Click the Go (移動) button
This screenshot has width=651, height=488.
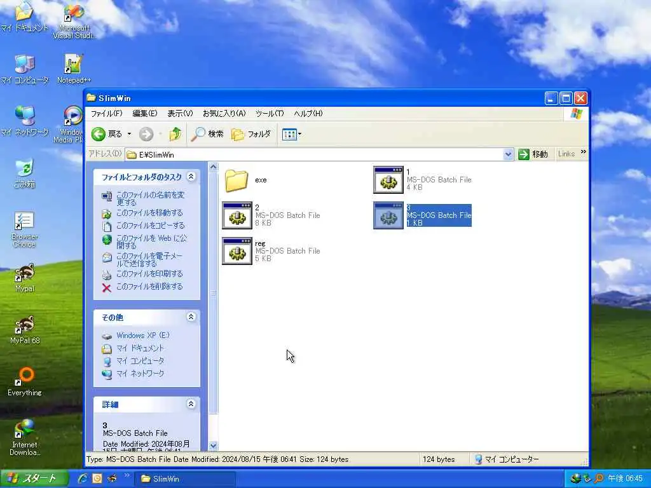point(533,154)
